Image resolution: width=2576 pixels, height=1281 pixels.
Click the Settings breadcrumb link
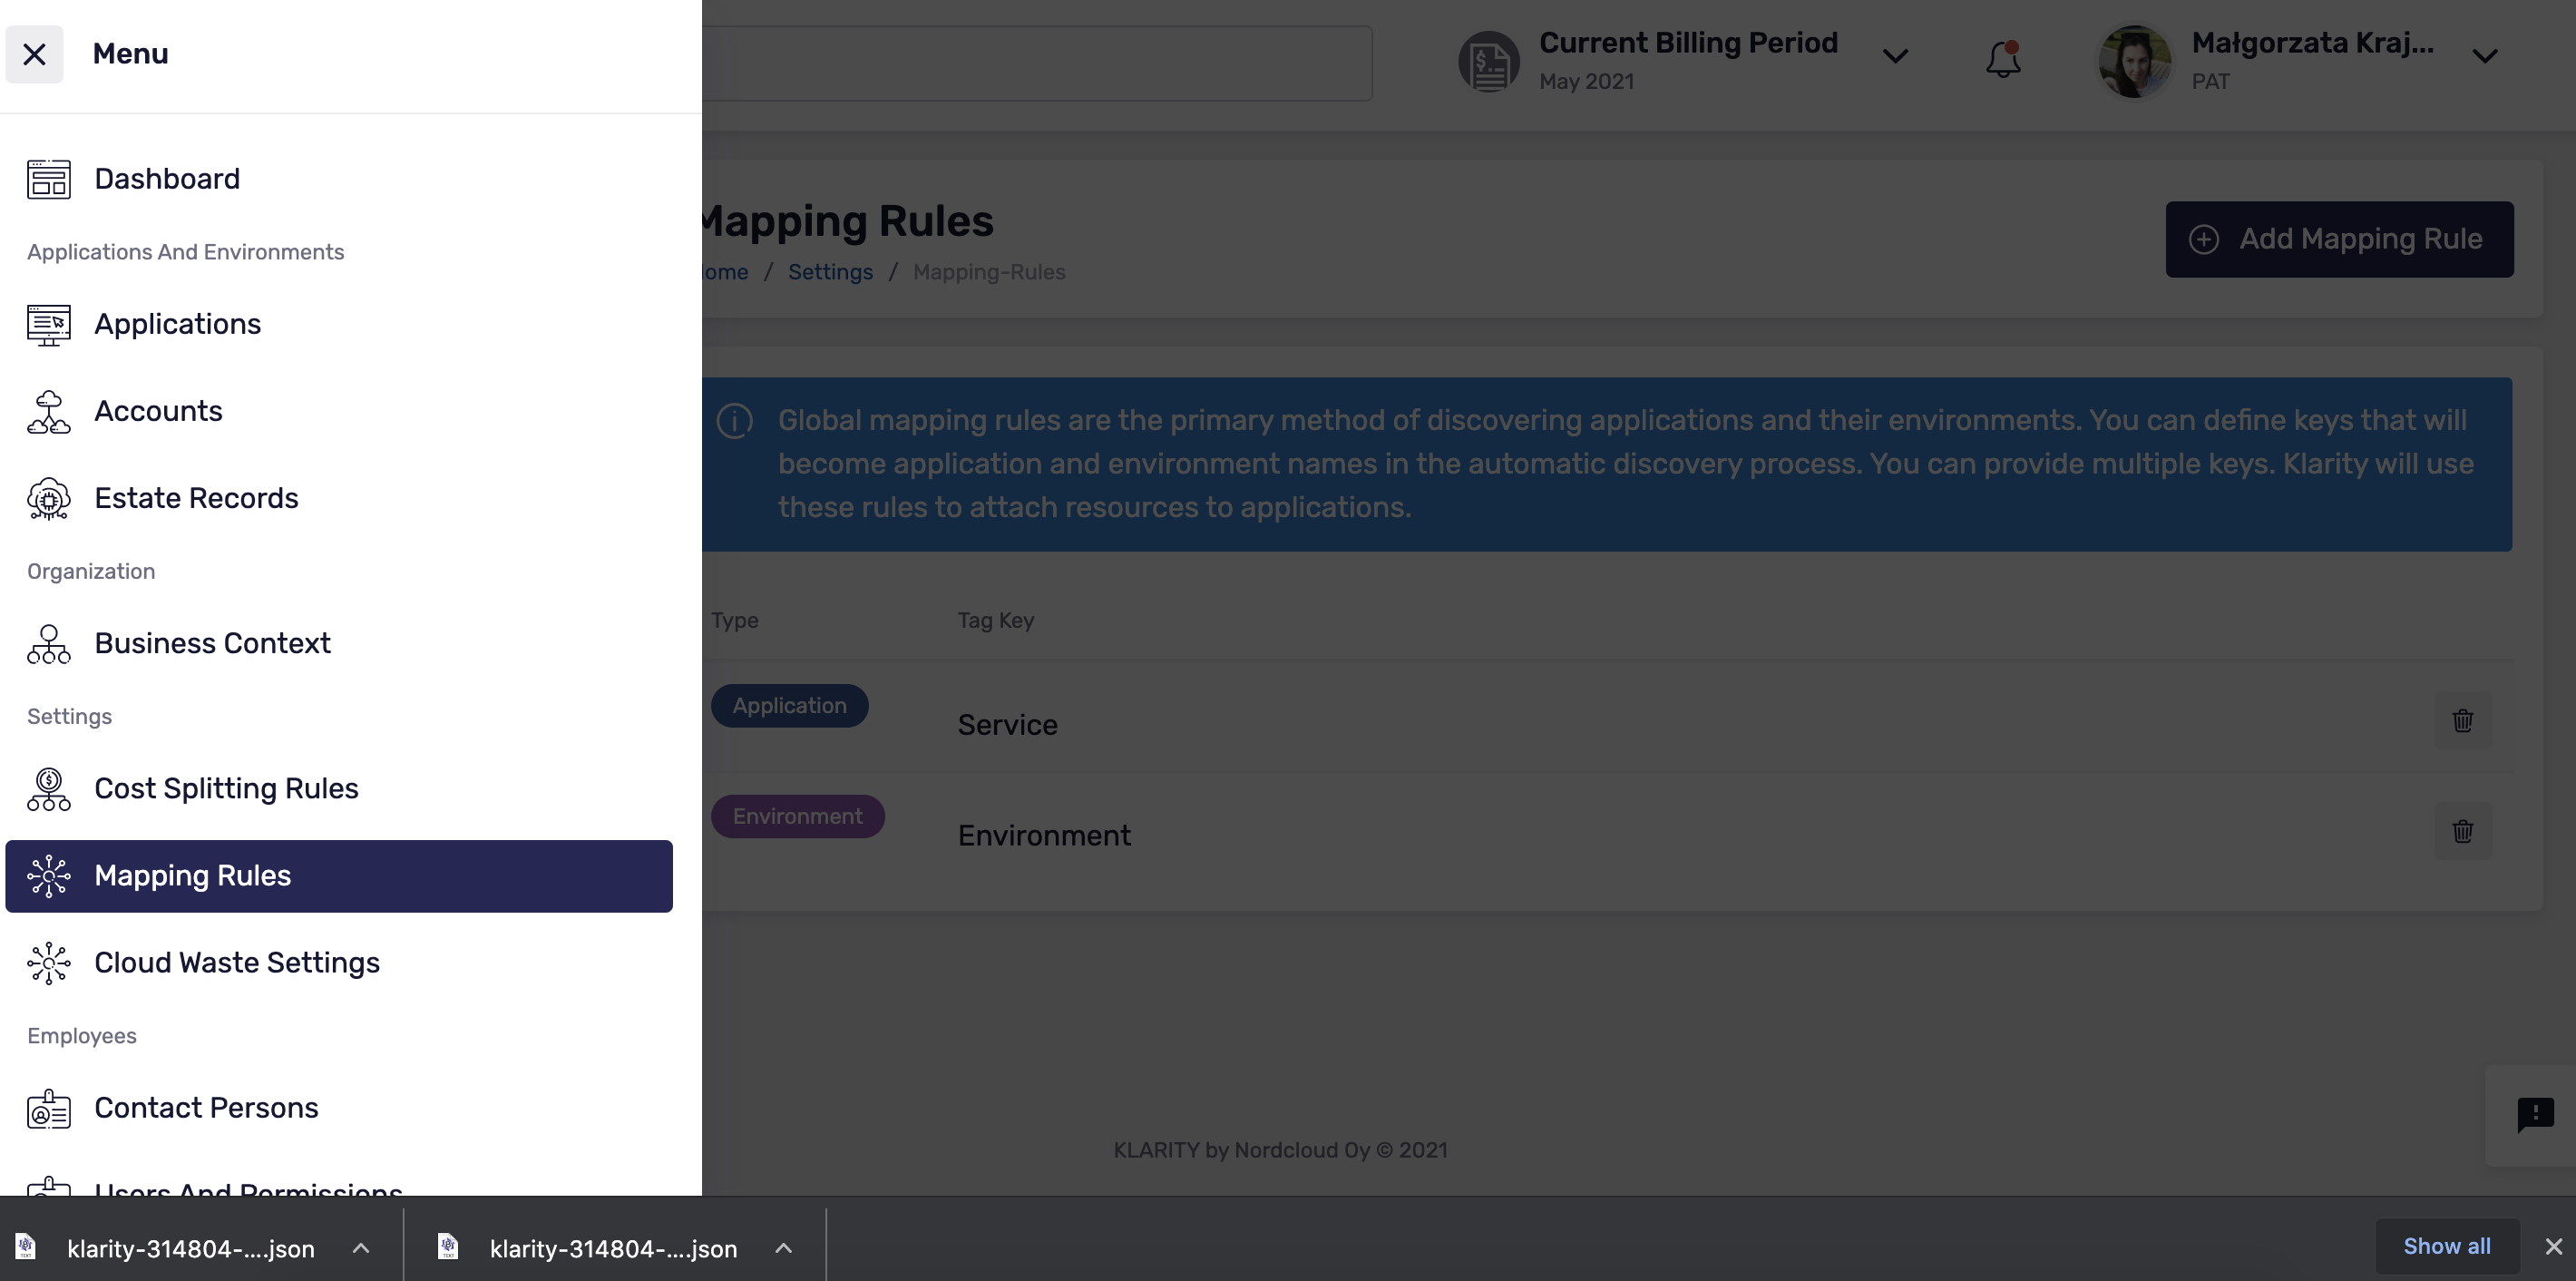[830, 273]
